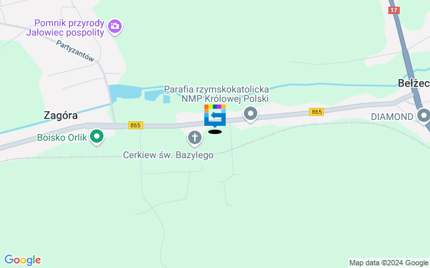The height and width of the screenshot is (268, 430).
Task: Open the gray pin for Parafia rzymskokatolicka
Action: (x=251, y=115)
